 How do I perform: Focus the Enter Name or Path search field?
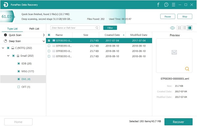point(75,28)
